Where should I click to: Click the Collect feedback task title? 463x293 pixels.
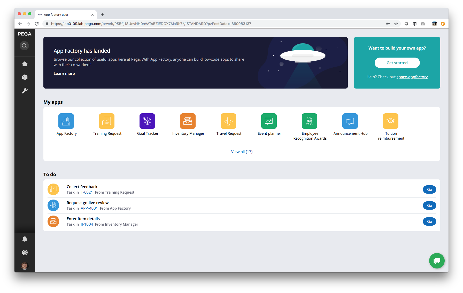[82, 187]
